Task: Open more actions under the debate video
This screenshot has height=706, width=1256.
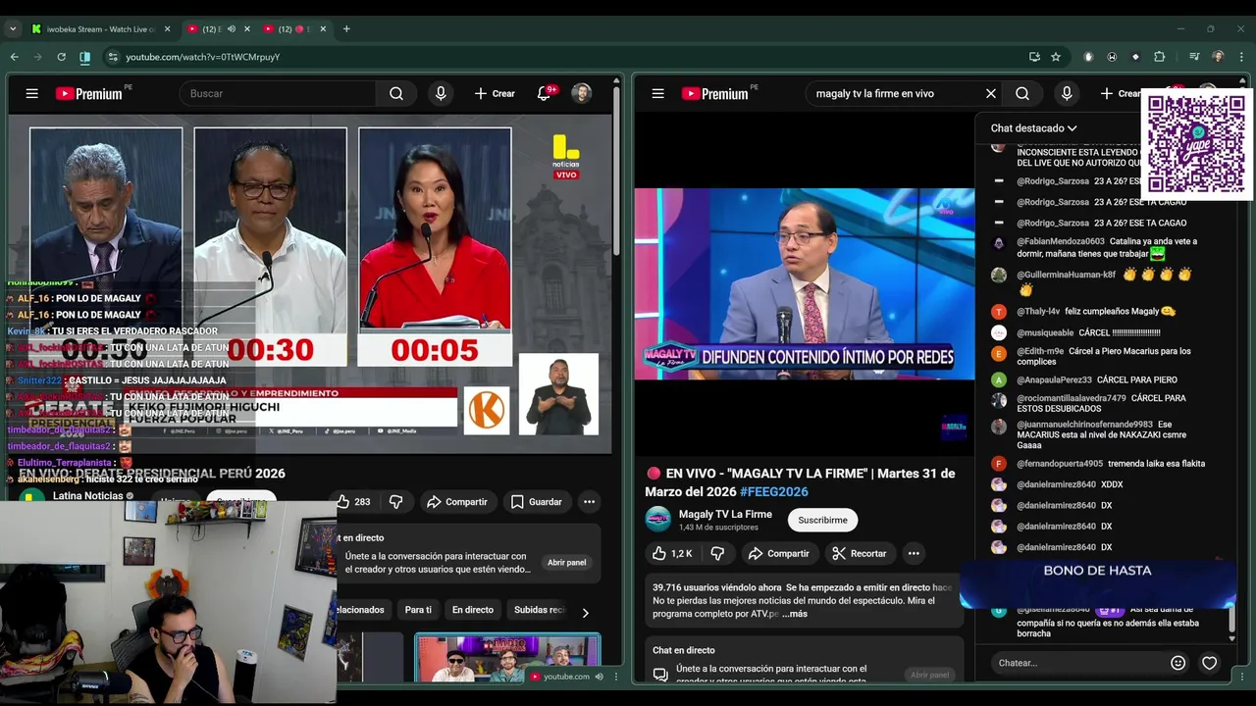Action: pos(589,501)
